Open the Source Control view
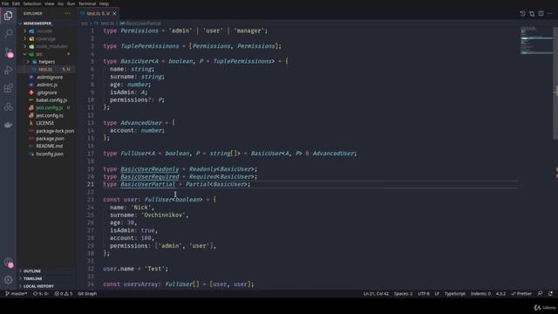The width and height of the screenshot is (558, 314). point(8,52)
